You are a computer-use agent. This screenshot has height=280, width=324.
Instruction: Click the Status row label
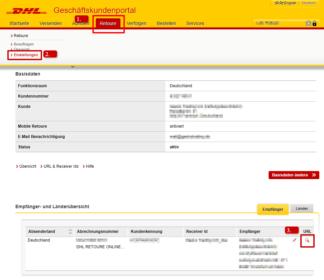(24, 147)
